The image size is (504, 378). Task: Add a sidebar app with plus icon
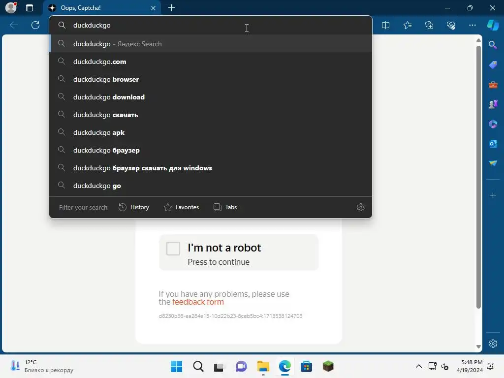coord(493,195)
